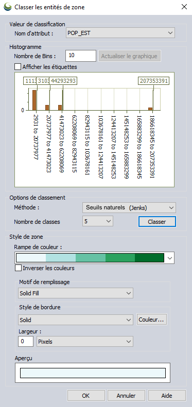The image size is (192, 407).
Task: Select the 207353391 class break marker
Action: point(154,81)
